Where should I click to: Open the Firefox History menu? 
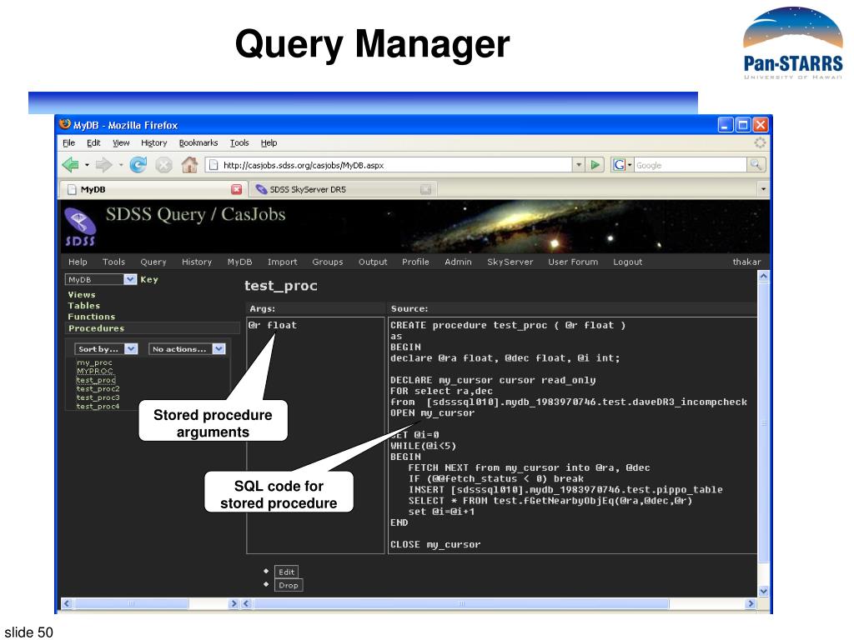154,142
